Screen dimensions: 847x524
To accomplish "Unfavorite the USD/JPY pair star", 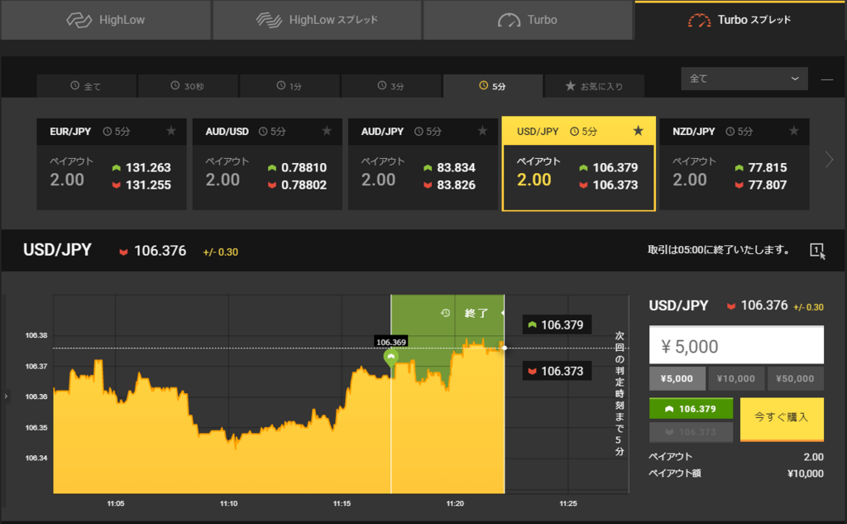I will tap(639, 131).
